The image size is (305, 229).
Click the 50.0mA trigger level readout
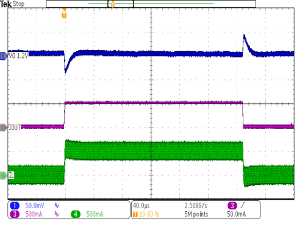237,214
